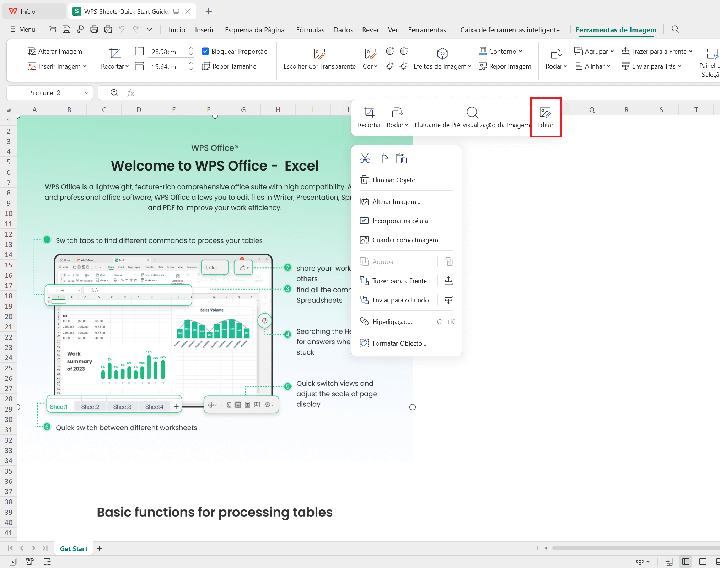Image resolution: width=720 pixels, height=568 pixels.
Task: Decrease image width with stepper down arrow
Action: coord(191,69)
